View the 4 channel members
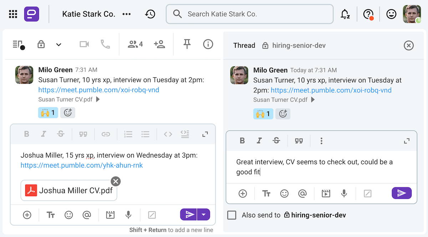 tap(135, 44)
